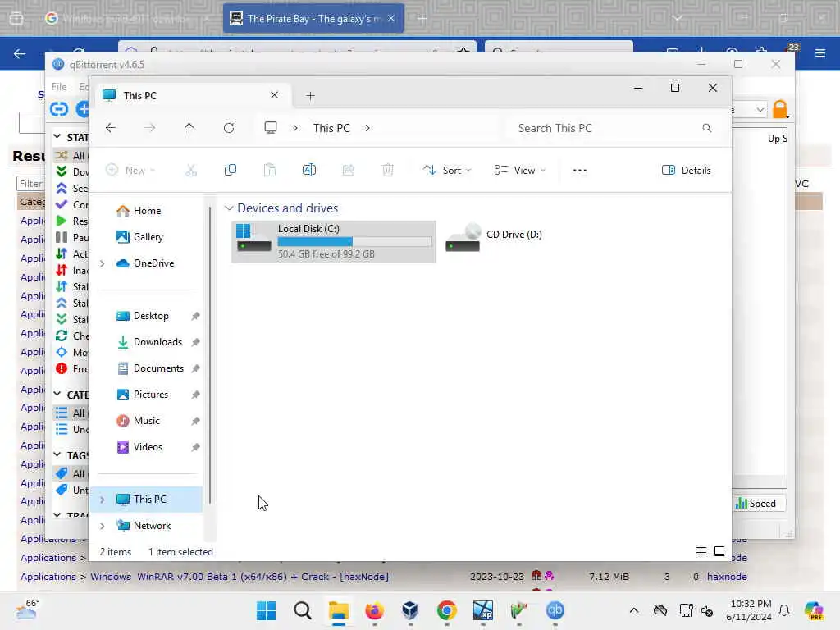The width and height of the screenshot is (840, 630).
Task: Collapse the Devices and drives group
Action: [x=229, y=208]
